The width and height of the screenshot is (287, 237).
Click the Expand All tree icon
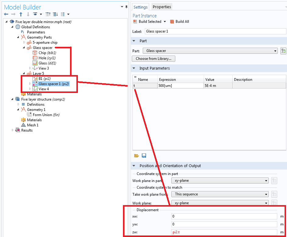coord(55,14)
